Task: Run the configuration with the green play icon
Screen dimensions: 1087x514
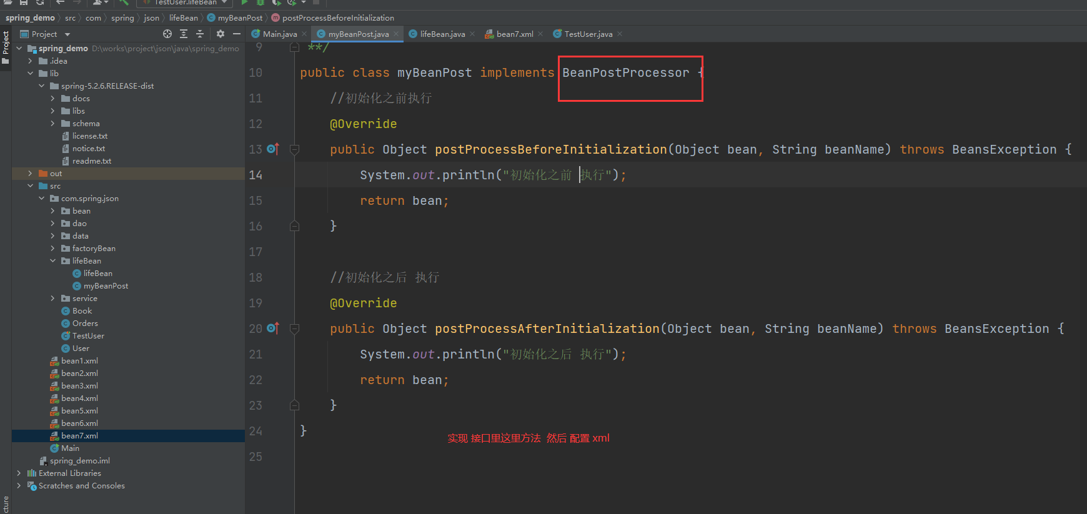Action: click(245, 2)
